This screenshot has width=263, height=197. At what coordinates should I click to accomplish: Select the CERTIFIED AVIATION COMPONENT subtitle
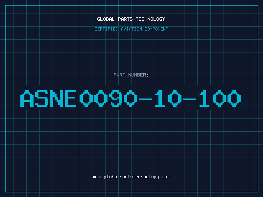(131, 29)
